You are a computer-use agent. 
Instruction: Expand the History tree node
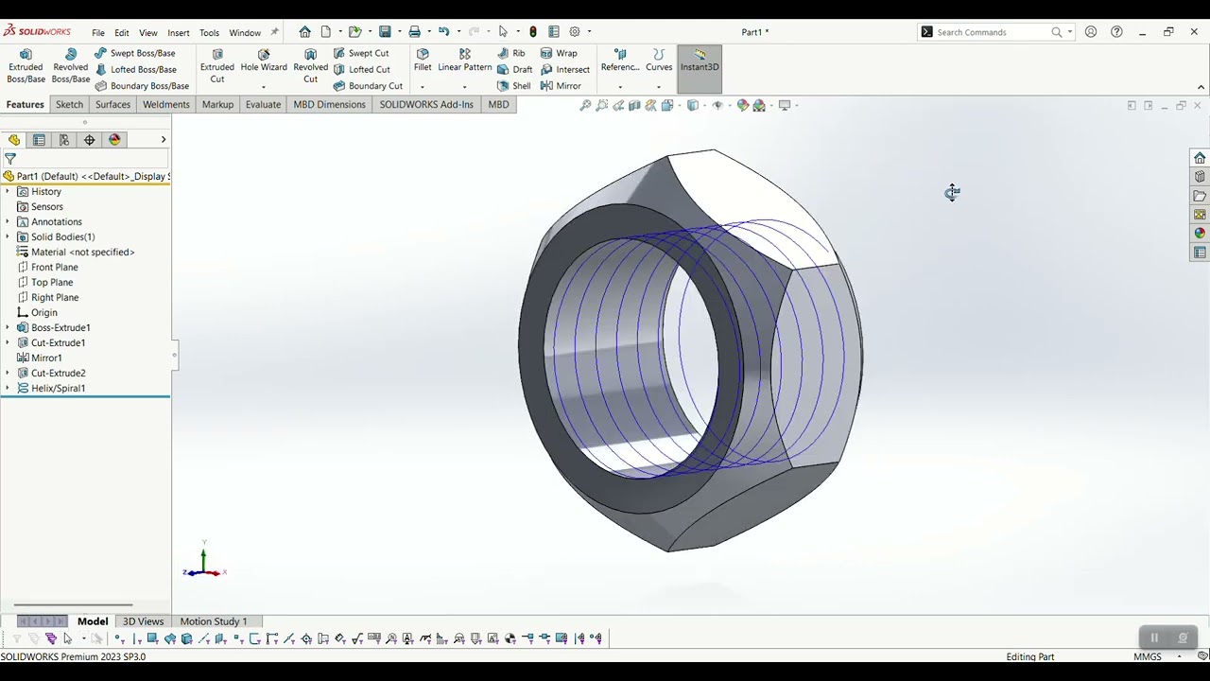click(x=8, y=191)
